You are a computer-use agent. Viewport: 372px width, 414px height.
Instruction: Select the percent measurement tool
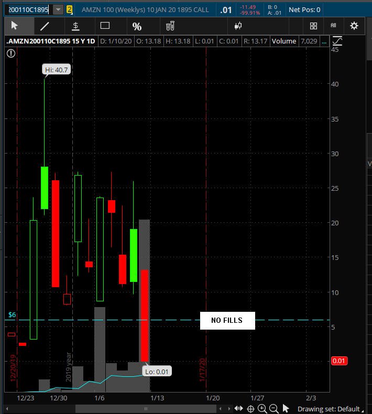pos(137,26)
